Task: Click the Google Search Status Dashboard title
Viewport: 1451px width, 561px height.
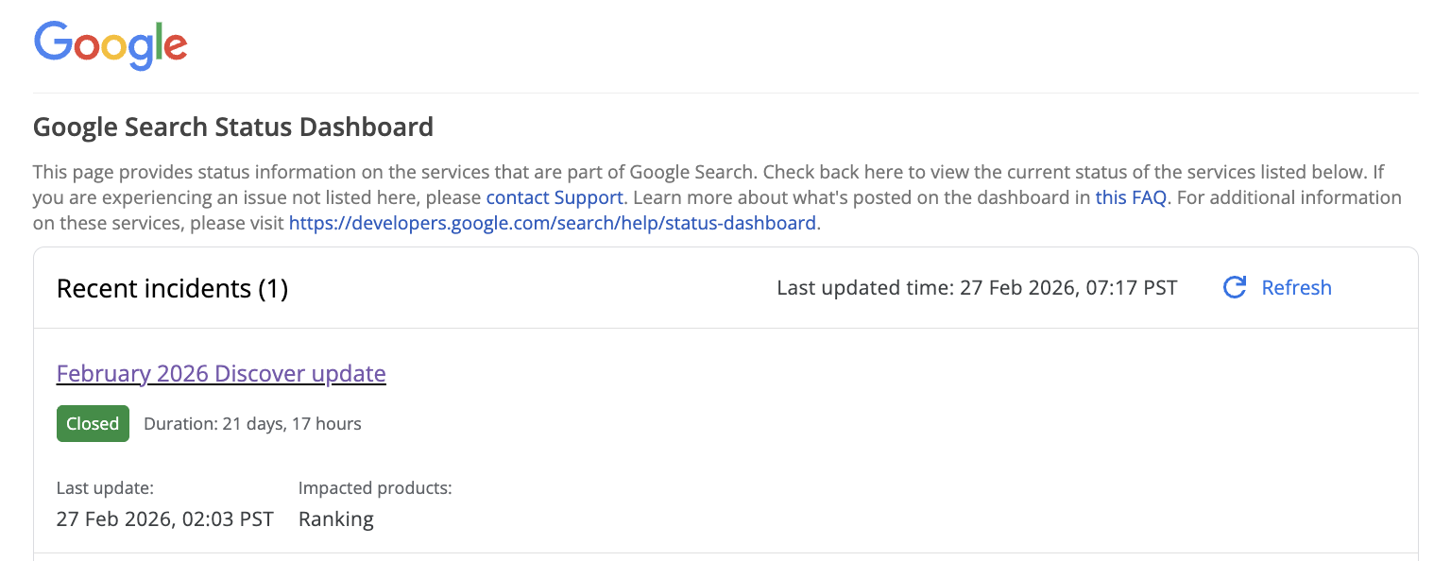Action: 233,126
